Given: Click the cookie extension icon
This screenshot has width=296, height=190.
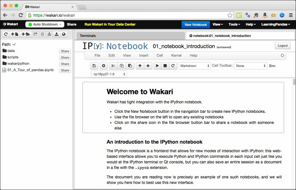Looking at the screenshot, I should pos(274,15).
